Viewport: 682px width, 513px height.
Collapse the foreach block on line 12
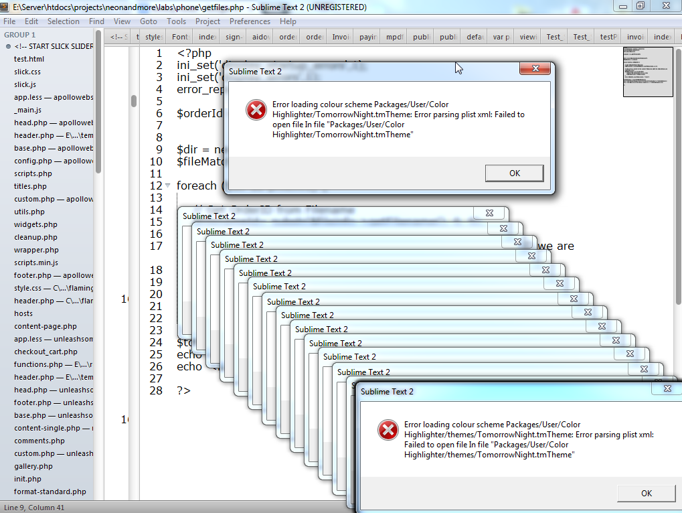167,186
